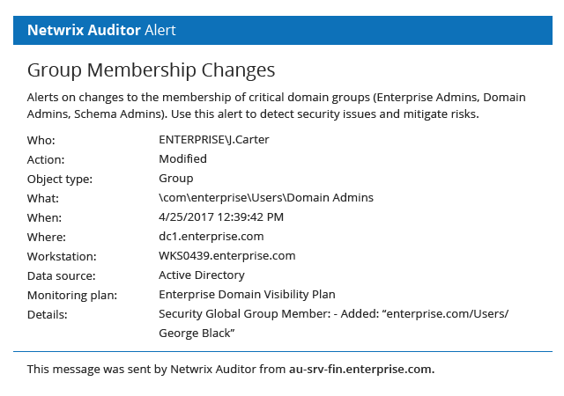Click the Details: field label
This screenshot has width=564, height=396.
47,314
